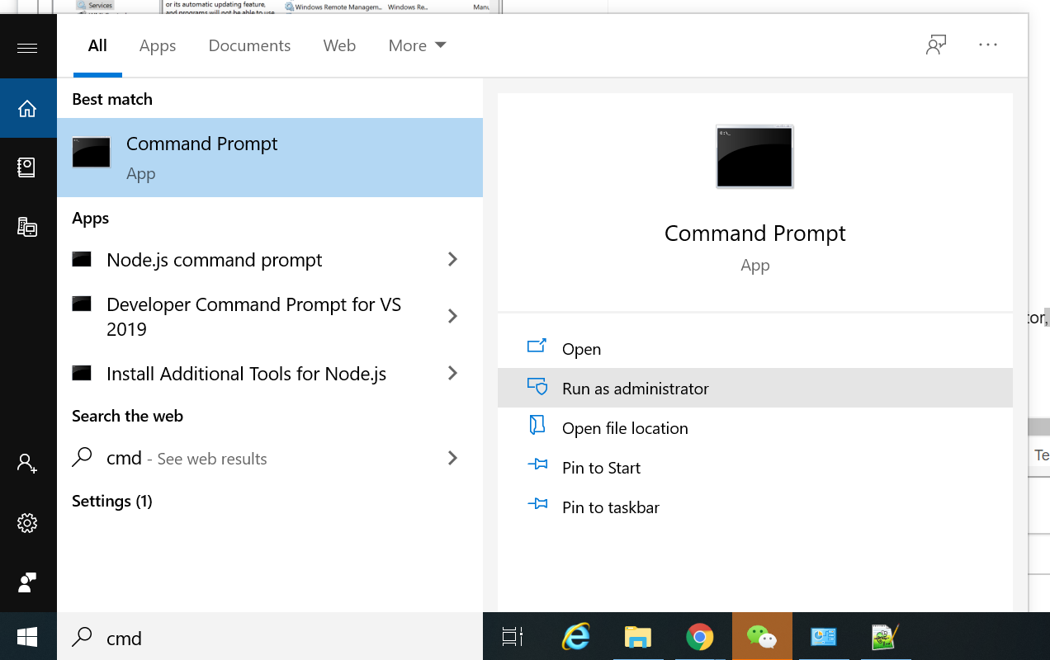Screen dimensions: 1050x660
Task: Open the three-dot options menu
Action: [988, 45]
